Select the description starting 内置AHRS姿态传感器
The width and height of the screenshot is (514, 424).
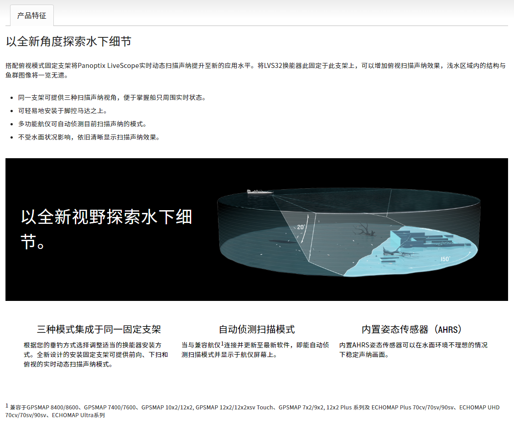click(413, 350)
